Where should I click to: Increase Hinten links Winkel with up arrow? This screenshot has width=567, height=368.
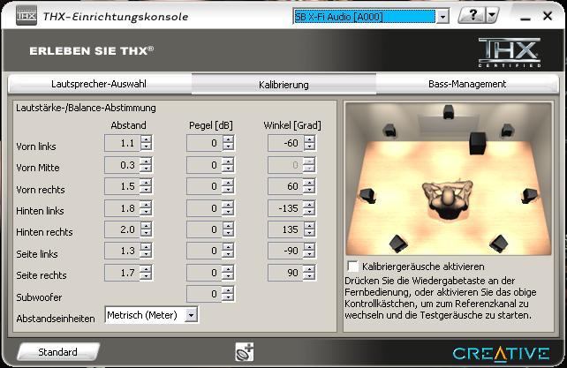(309, 204)
